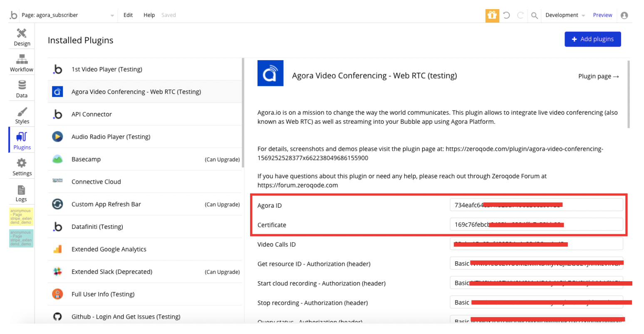Viewport: 644px width, 334px height.
Task: Click the large Agora logo thumbnail
Action: click(270, 73)
